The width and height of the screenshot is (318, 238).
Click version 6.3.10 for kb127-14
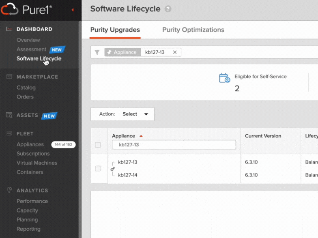[x=251, y=175]
